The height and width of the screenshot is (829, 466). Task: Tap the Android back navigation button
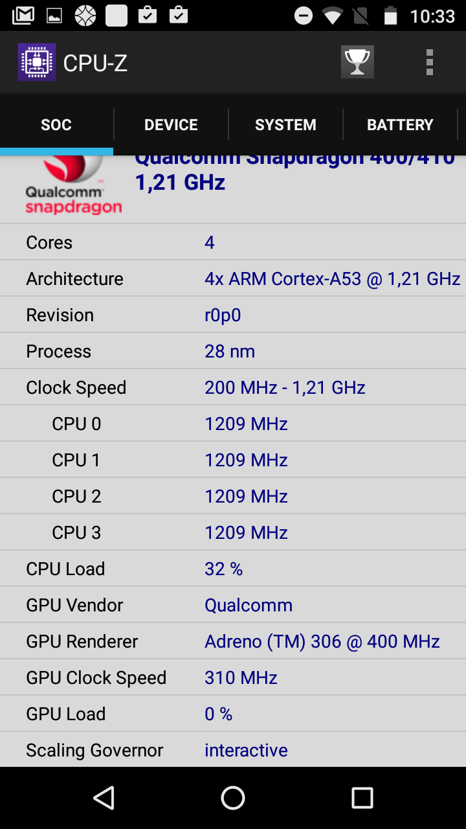(104, 798)
